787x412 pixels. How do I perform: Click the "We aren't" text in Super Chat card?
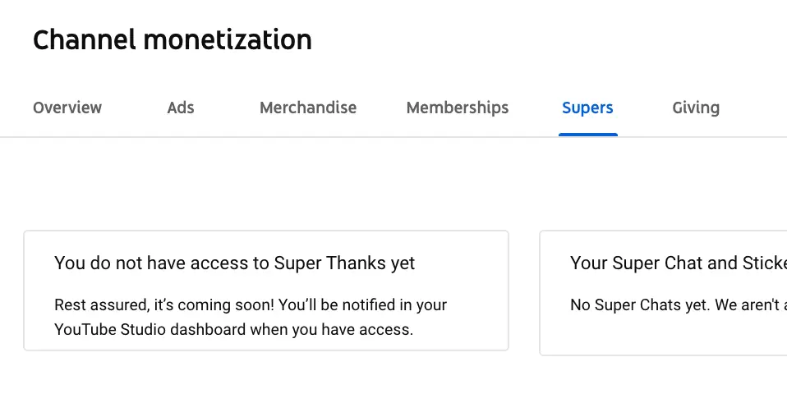pos(748,305)
